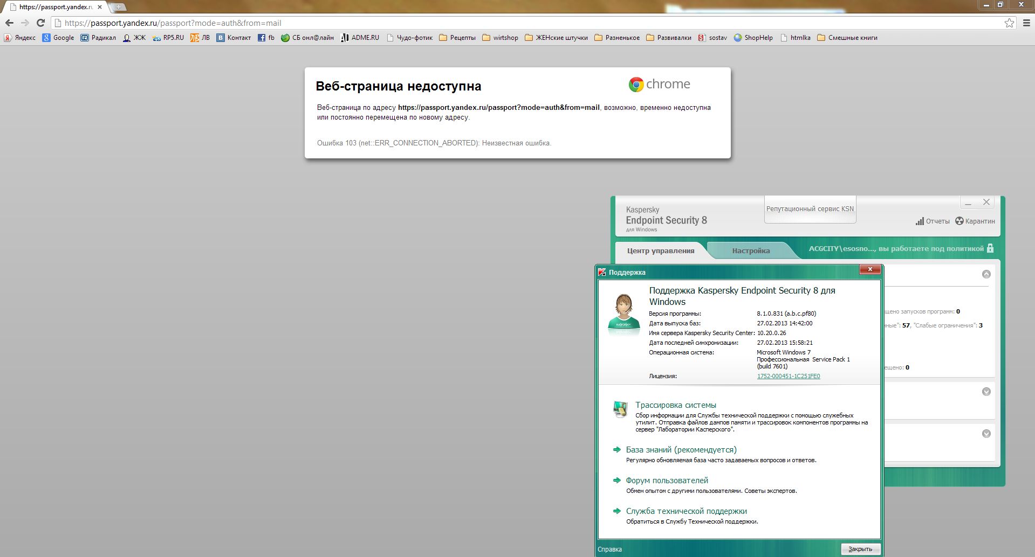
Task: Open the ЖЖ bookmark
Action: coord(134,38)
